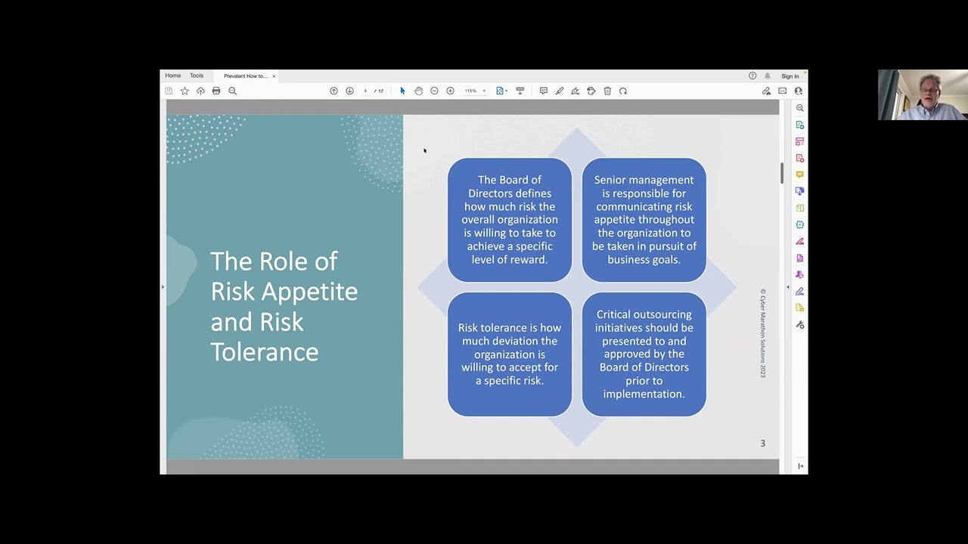The image size is (968, 544).
Task: Expand right panel labels at bottom
Action: (x=800, y=466)
